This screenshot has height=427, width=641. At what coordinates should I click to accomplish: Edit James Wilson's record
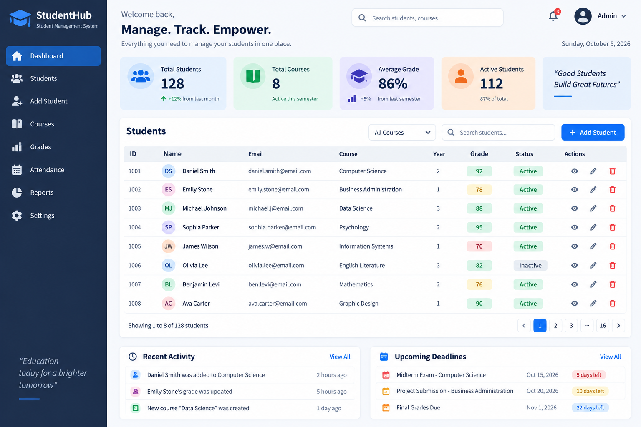593,246
